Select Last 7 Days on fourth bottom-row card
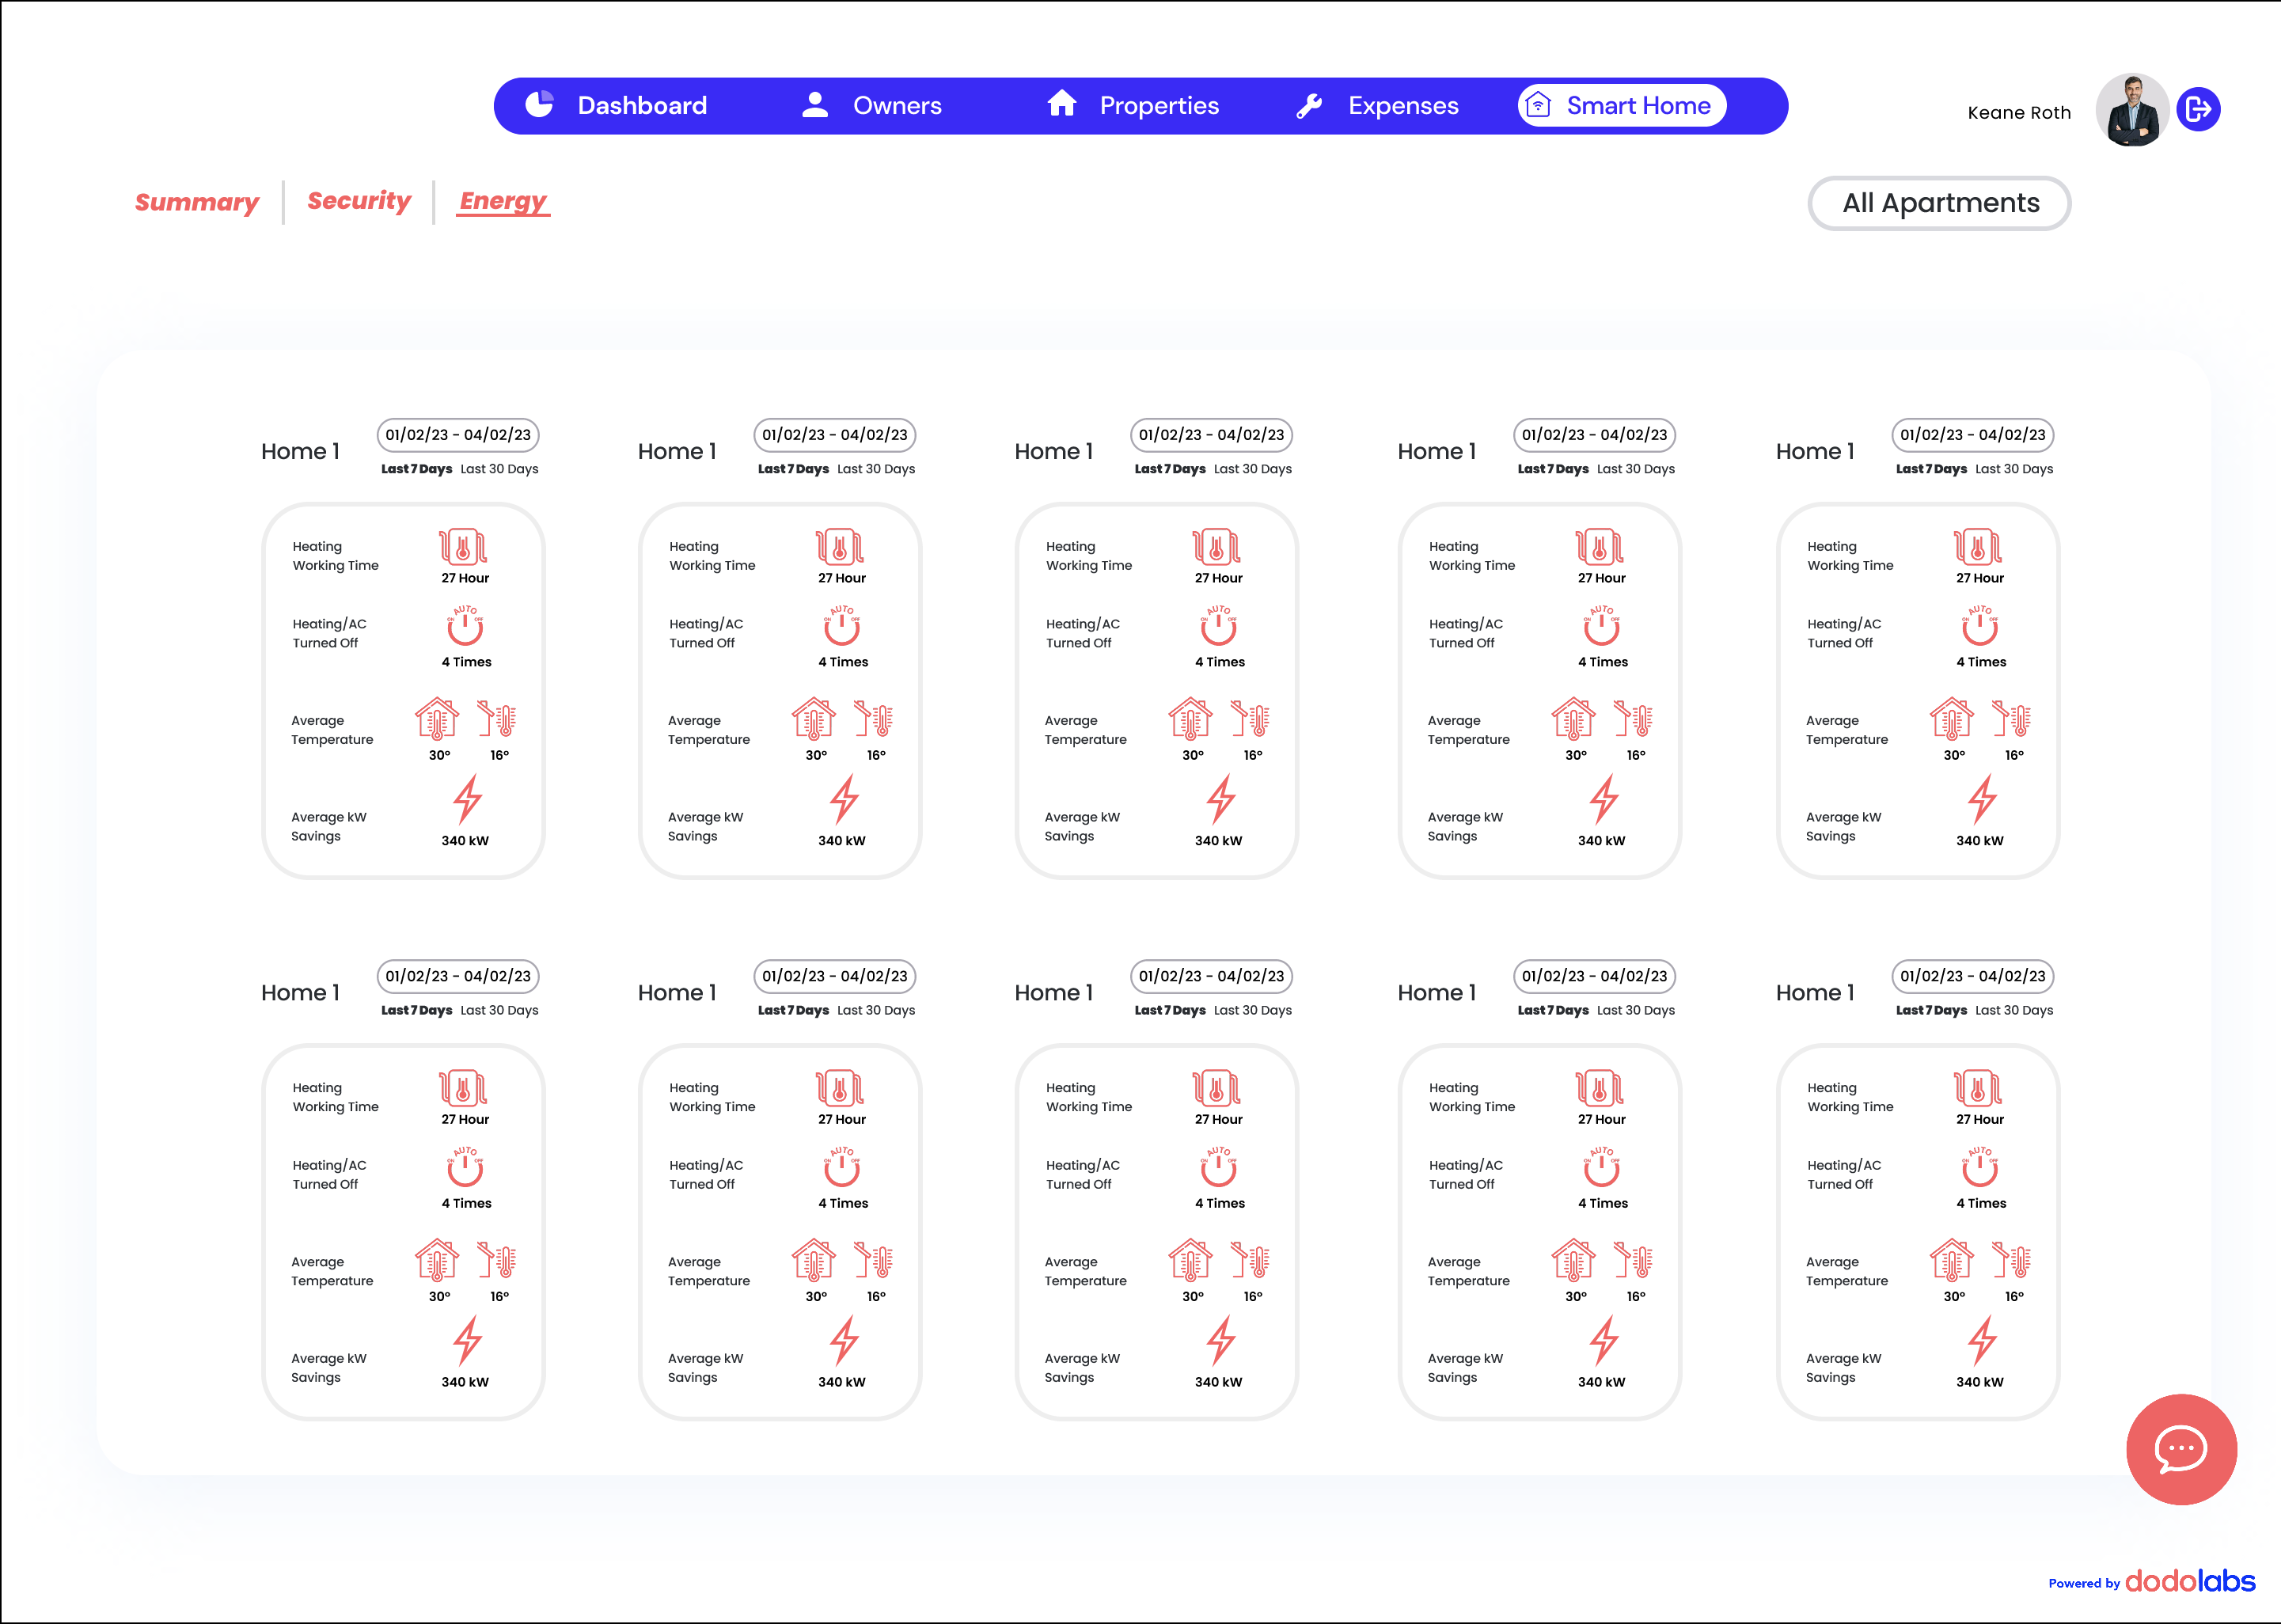Image resolution: width=2281 pixels, height=1624 pixels. (x=1553, y=1010)
